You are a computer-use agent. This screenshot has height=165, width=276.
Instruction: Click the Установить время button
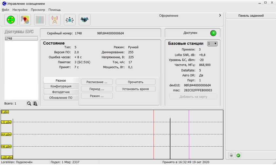(136, 89)
